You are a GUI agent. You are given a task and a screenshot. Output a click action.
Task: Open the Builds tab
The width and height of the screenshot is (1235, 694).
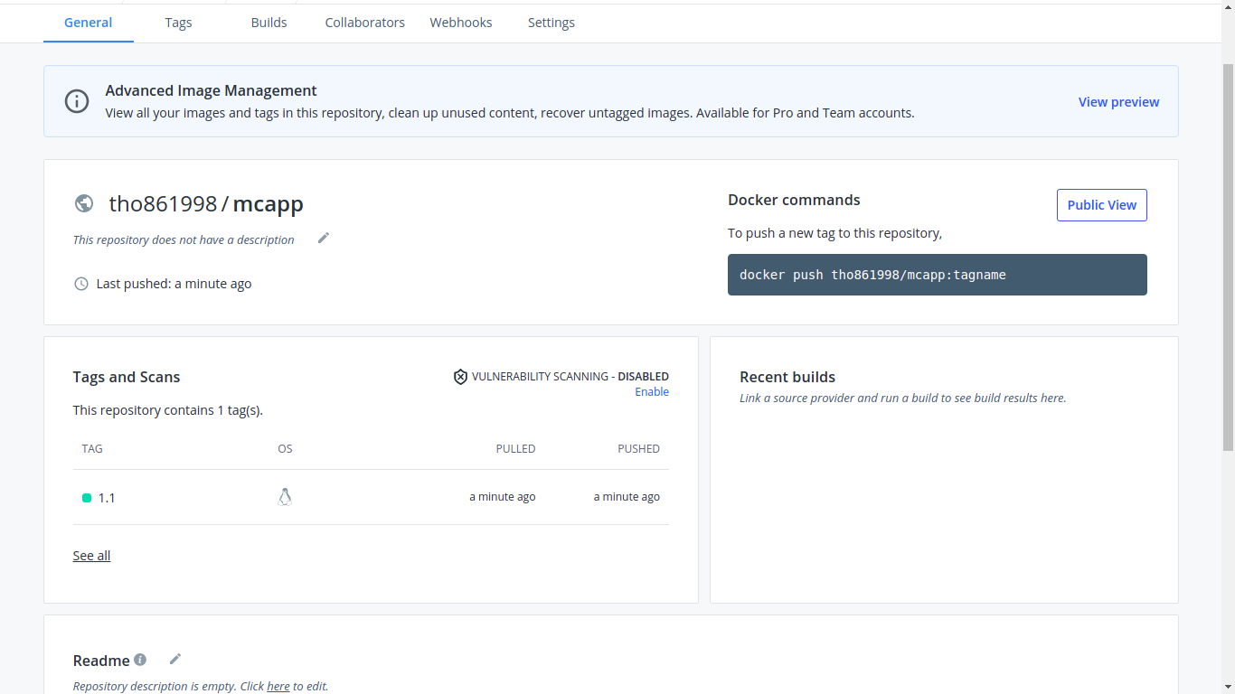click(269, 23)
